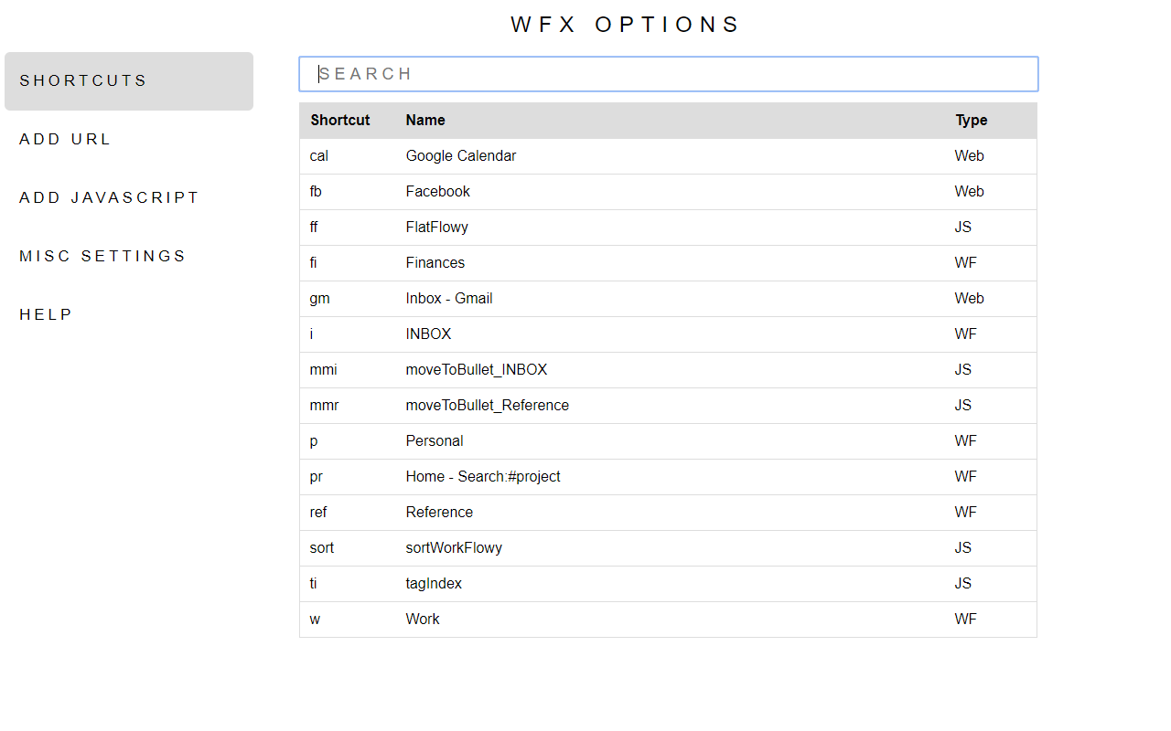This screenshot has height=731, width=1171.
Task: Focus the Search input field
Action: [x=668, y=74]
